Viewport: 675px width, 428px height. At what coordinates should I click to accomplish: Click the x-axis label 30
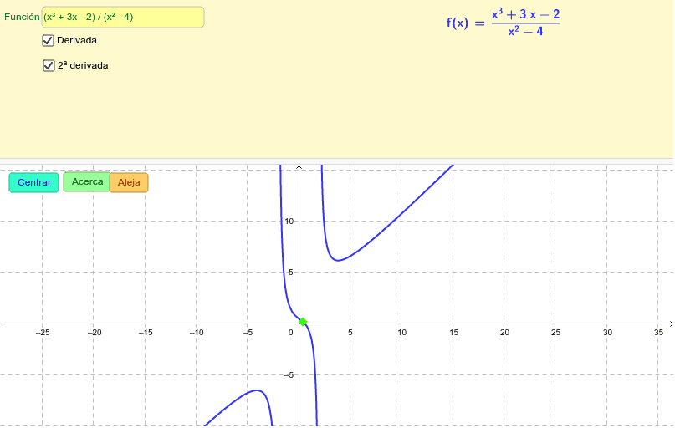tap(607, 333)
